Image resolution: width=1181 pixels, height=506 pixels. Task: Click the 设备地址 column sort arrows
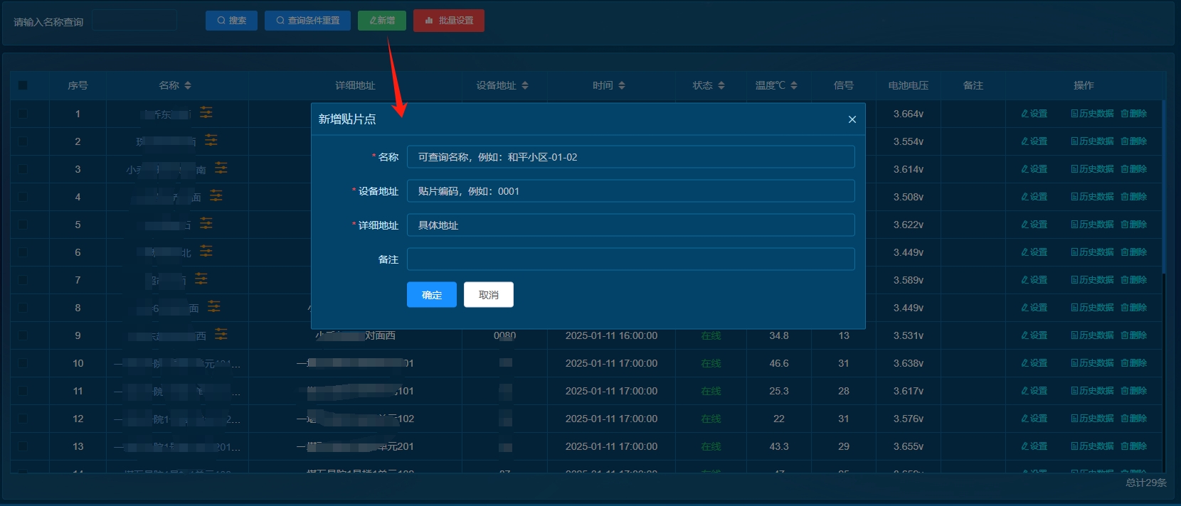coord(525,85)
